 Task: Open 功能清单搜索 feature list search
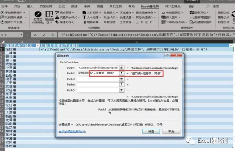[14, 17]
